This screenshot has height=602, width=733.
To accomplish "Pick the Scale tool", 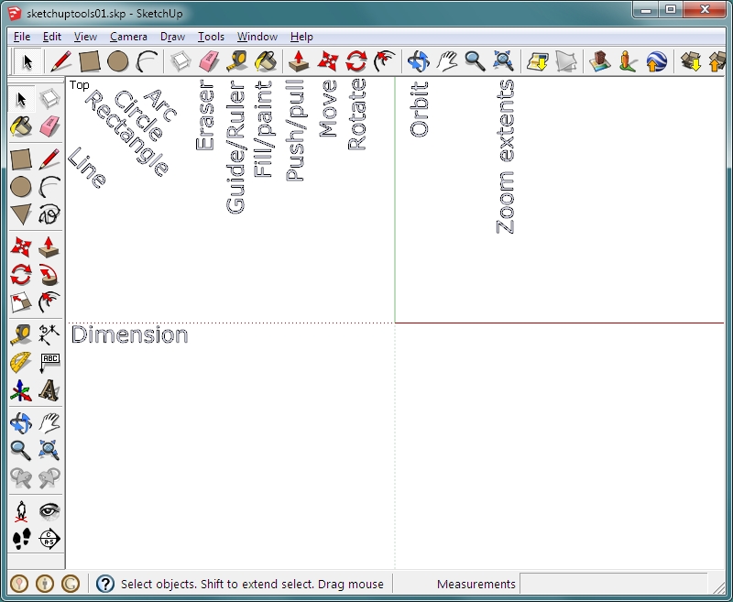I will pyautogui.click(x=21, y=303).
